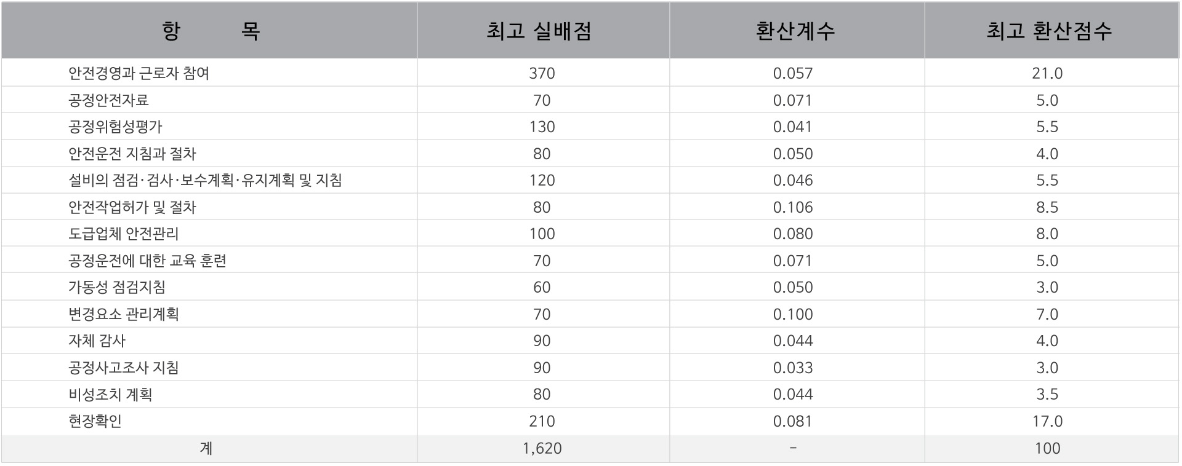Select the 1,620 total cell

(542, 448)
